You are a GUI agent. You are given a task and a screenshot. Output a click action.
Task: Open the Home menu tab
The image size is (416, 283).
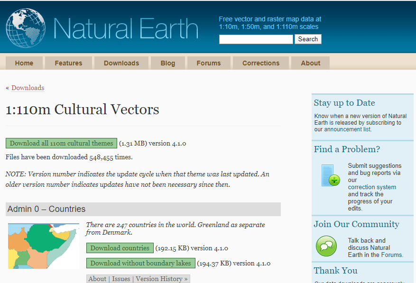click(24, 63)
